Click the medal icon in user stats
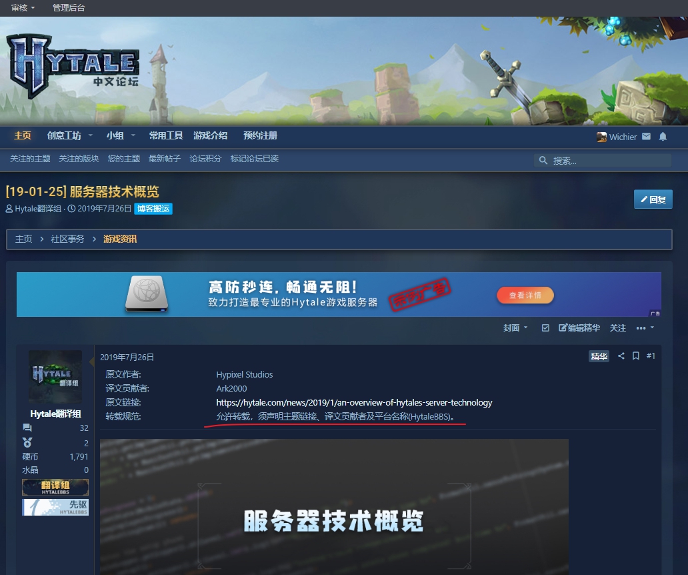 tap(27, 442)
